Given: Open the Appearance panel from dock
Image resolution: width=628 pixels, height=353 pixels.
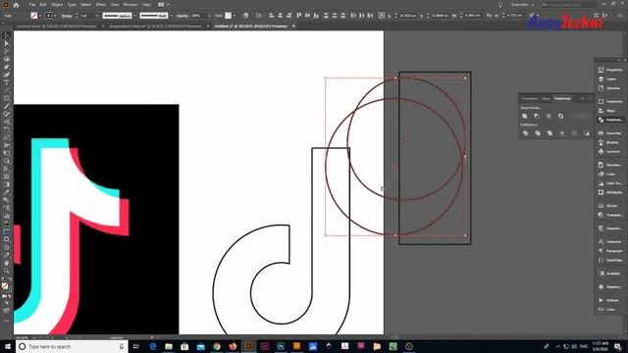Looking at the screenshot, I should pyautogui.click(x=610, y=286).
